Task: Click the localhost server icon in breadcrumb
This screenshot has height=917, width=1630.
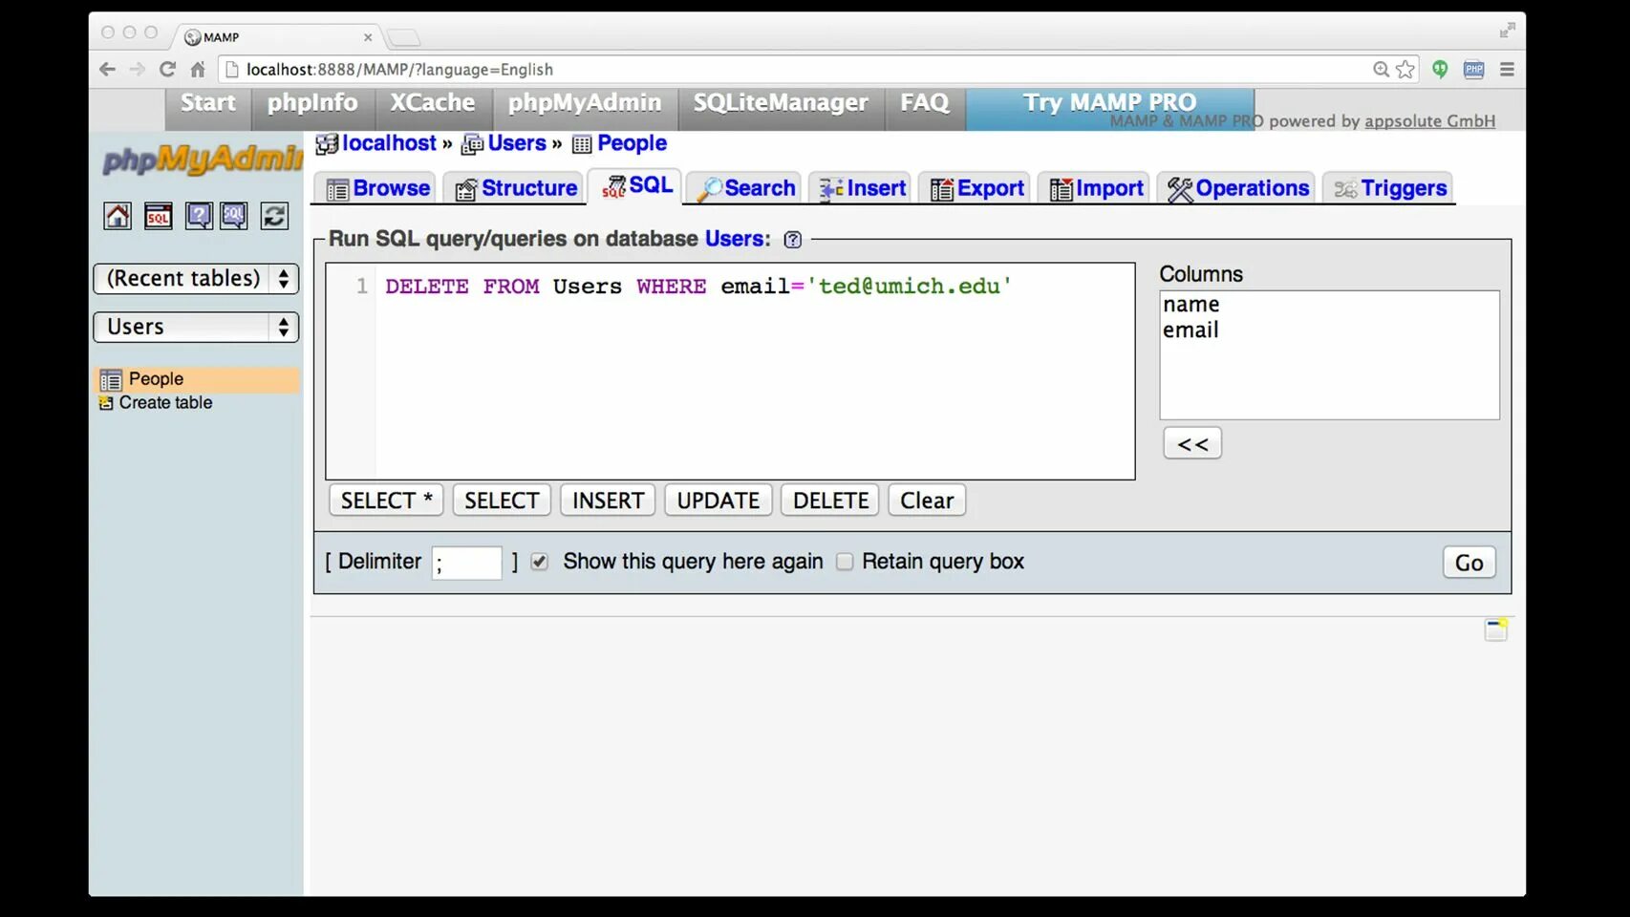Action: (327, 144)
